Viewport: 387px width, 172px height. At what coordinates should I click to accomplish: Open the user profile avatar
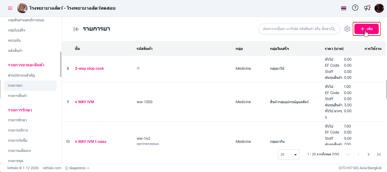coord(379,8)
